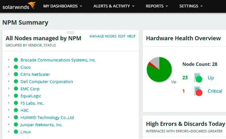The image size is (226, 139).
Task: Open the Critical hardware health link
Action: (x=215, y=91)
